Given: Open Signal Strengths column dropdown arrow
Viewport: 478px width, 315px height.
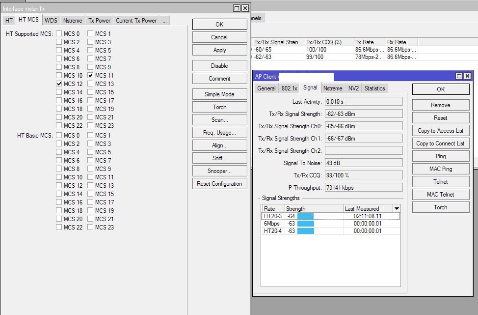Looking at the screenshot, I should (x=397, y=208).
